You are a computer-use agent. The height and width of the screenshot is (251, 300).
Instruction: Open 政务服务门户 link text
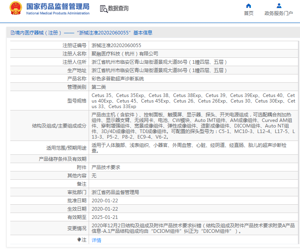[279, 13]
